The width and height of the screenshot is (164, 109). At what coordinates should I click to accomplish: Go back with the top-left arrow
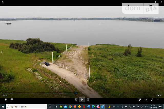click(x=3, y=2)
